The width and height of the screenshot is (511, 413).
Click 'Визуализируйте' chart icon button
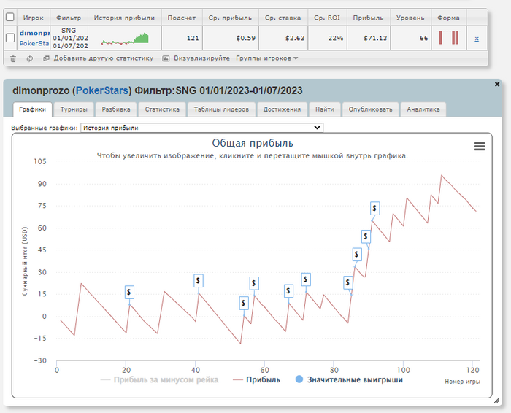point(166,58)
